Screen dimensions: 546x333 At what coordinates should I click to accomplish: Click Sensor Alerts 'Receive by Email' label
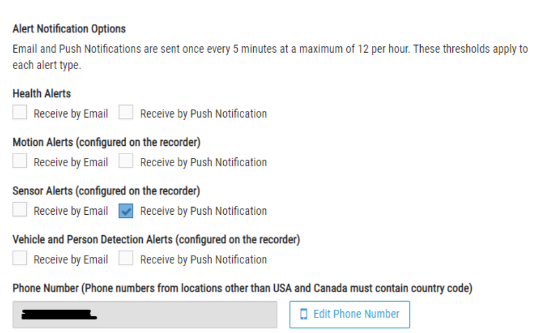click(x=71, y=211)
